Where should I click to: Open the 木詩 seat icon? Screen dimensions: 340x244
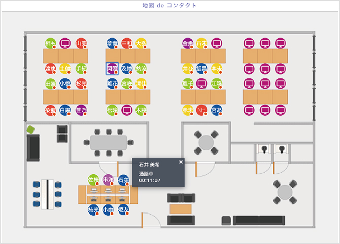pos(141,110)
